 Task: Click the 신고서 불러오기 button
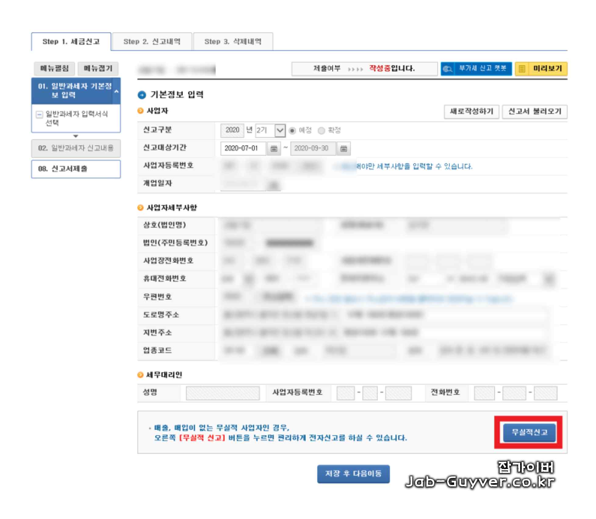pyautogui.click(x=534, y=111)
